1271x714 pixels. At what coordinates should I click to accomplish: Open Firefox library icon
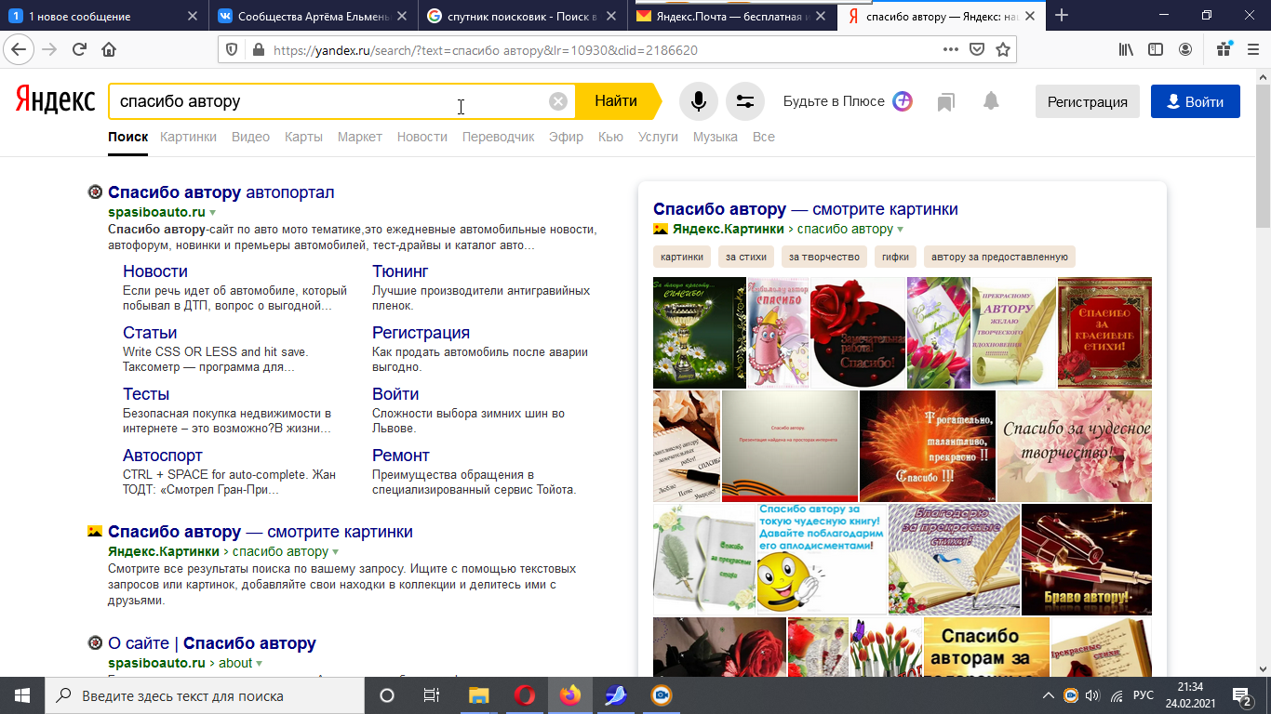point(1126,49)
